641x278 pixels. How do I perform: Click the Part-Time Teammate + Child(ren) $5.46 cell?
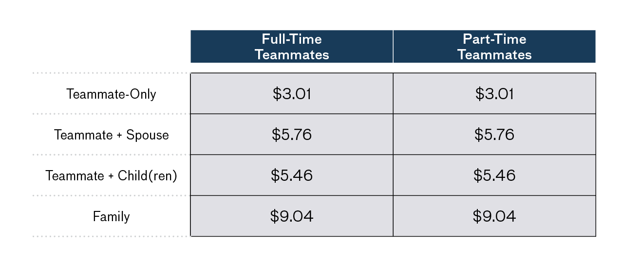tap(494, 175)
